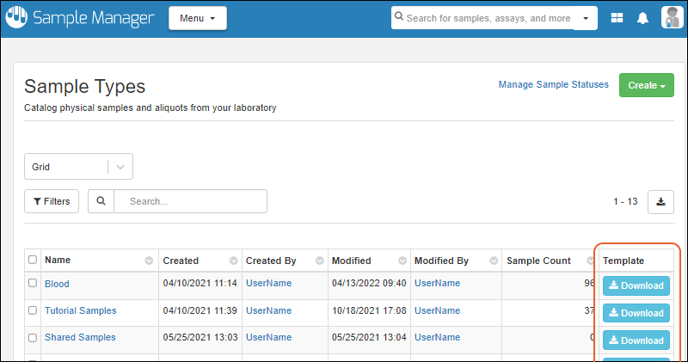The width and height of the screenshot is (688, 362).
Task: Open Manage Sample Statuses link
Action: click(553, 84)
